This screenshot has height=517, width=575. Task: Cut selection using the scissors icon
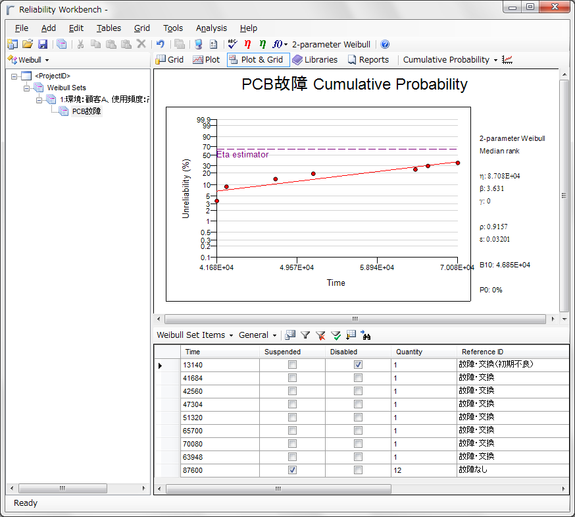(x=81, y=44)
